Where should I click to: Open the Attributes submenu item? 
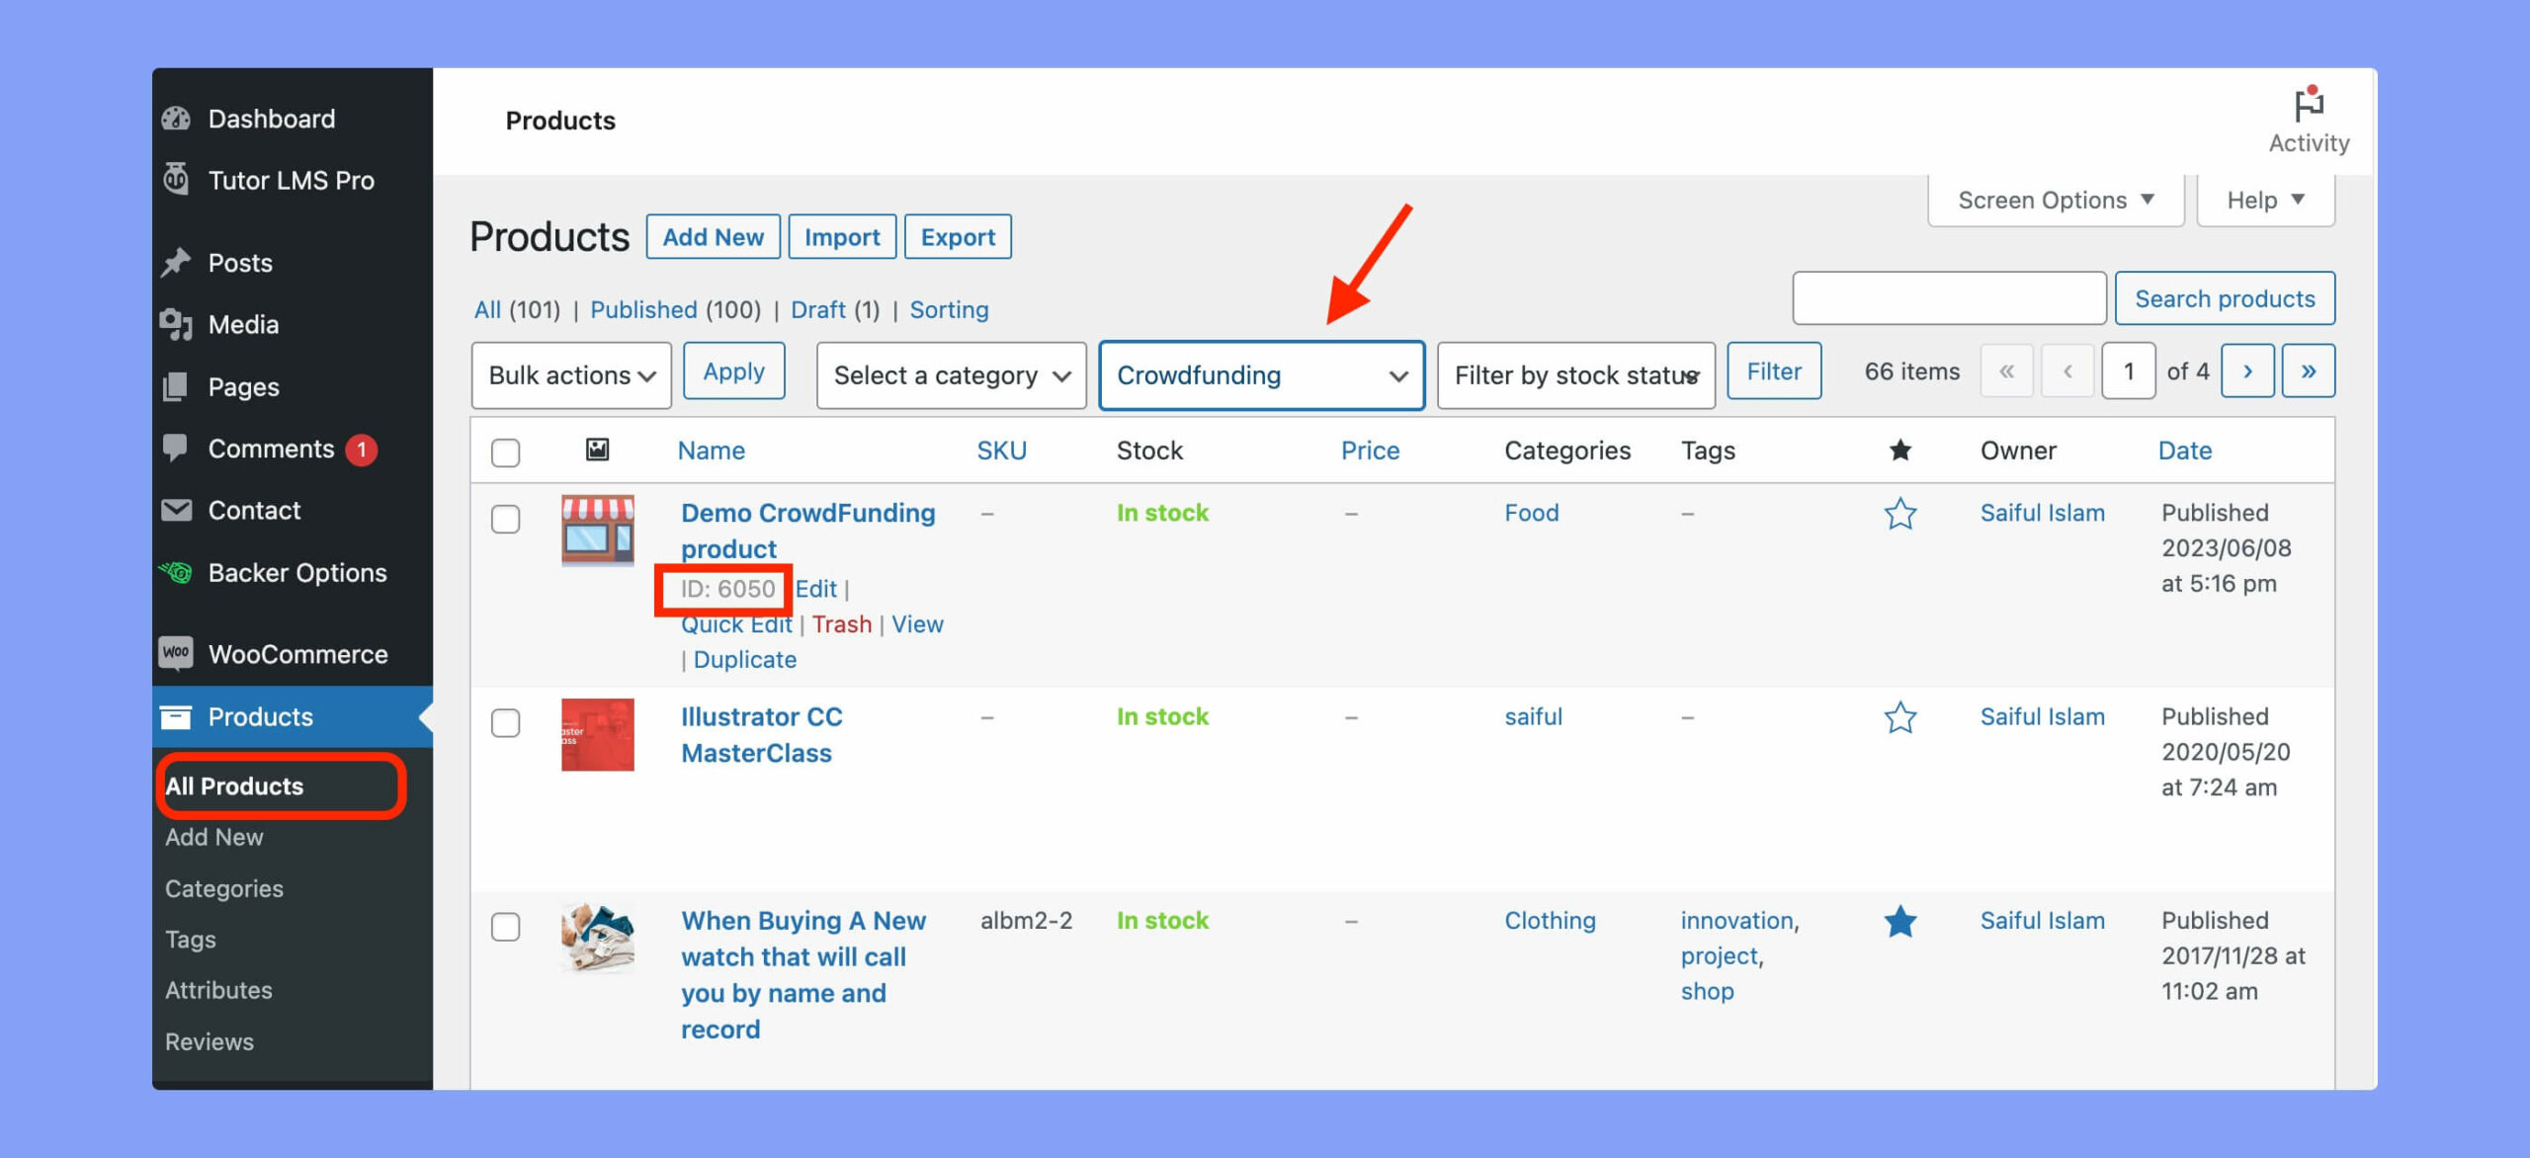tap(218, 990)
